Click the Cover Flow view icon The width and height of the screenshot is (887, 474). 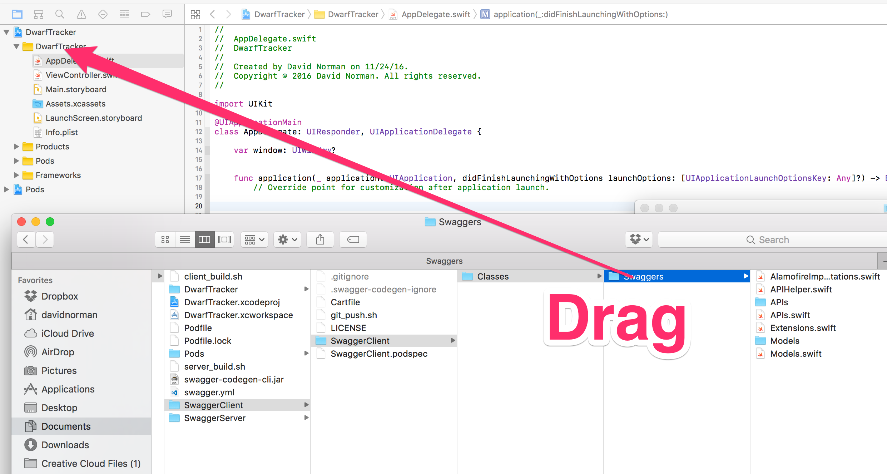pyautogui.click(x=224, y=240)
